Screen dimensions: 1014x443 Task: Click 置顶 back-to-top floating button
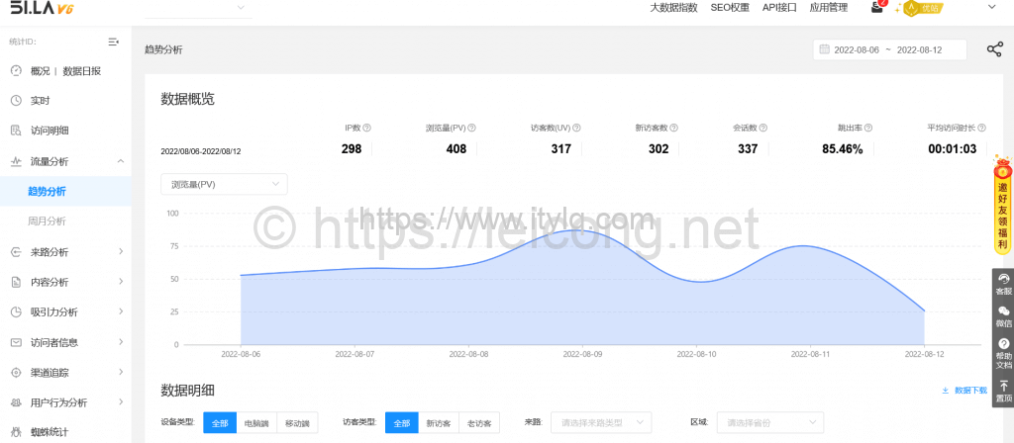[1004, 391]
